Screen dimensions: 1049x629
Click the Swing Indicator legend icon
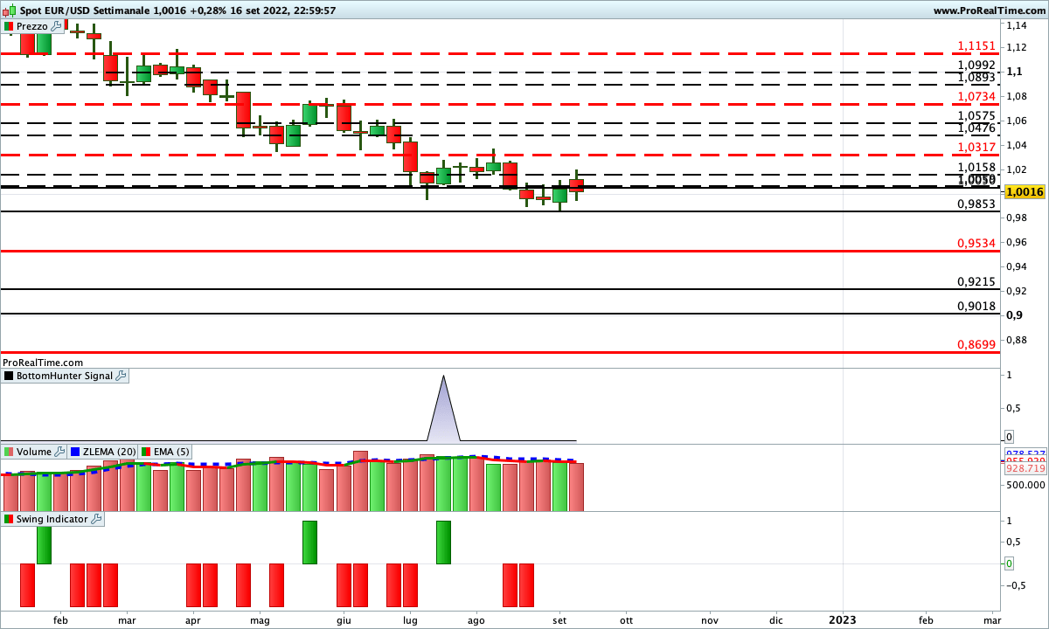(9, 519)
